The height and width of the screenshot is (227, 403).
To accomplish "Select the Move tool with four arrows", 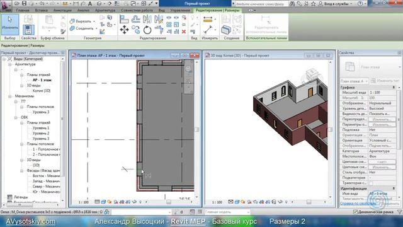I will pyautogui.click(x=124, y=30).
